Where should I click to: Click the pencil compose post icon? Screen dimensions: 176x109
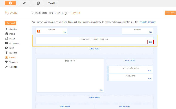[x=24, y=3]
